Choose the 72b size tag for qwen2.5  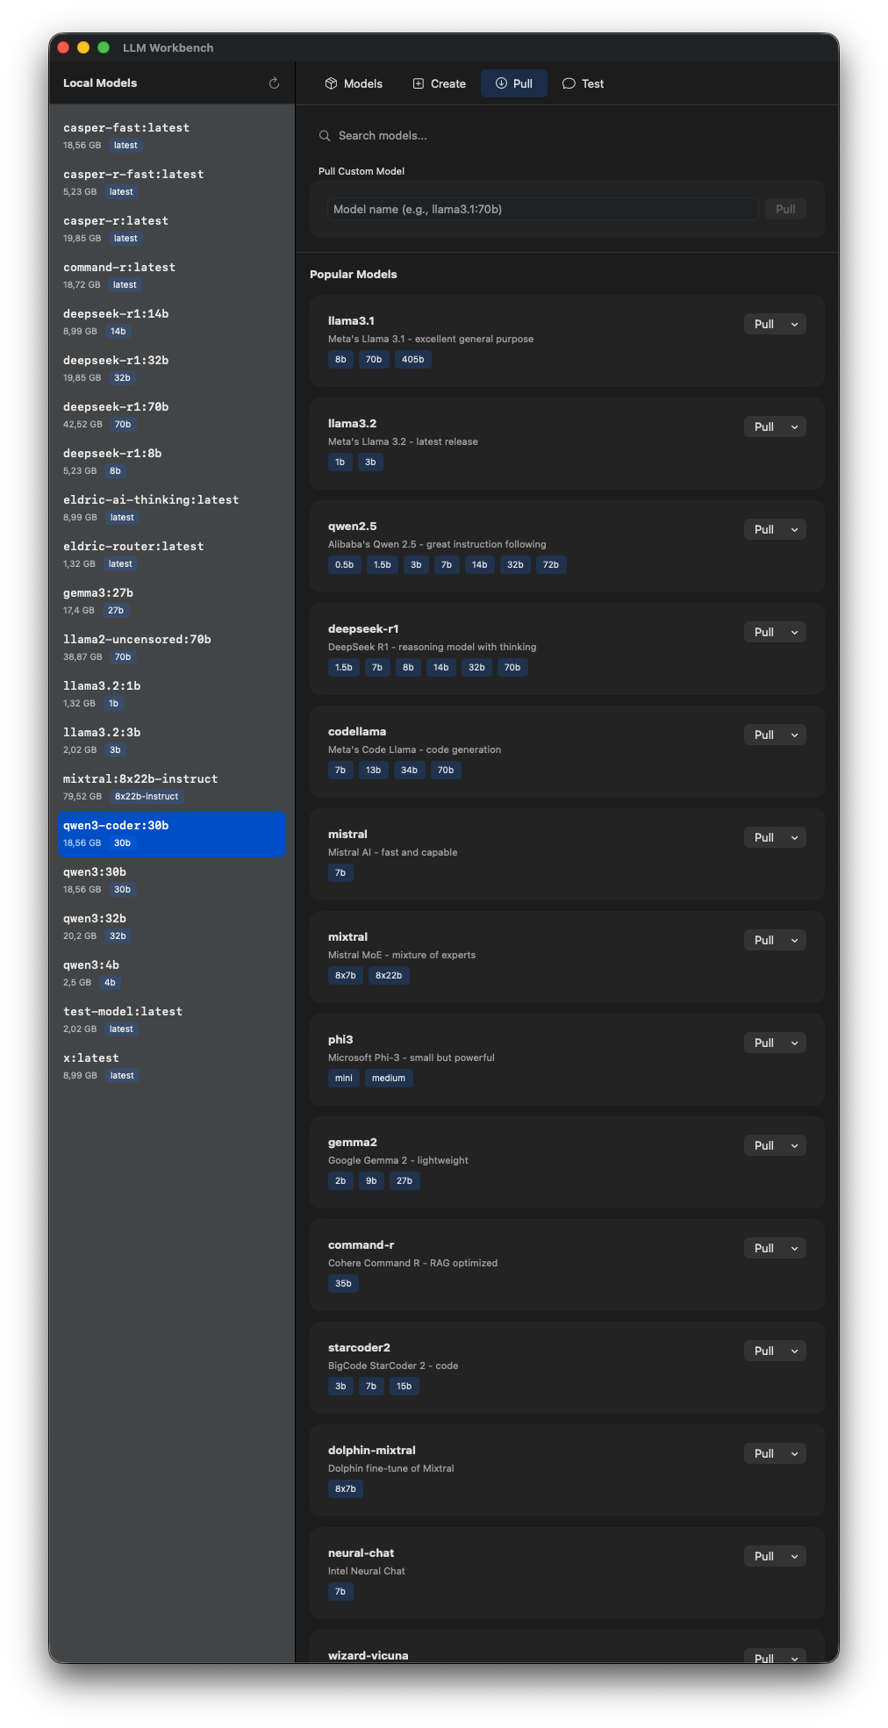(x=551, y=565)
